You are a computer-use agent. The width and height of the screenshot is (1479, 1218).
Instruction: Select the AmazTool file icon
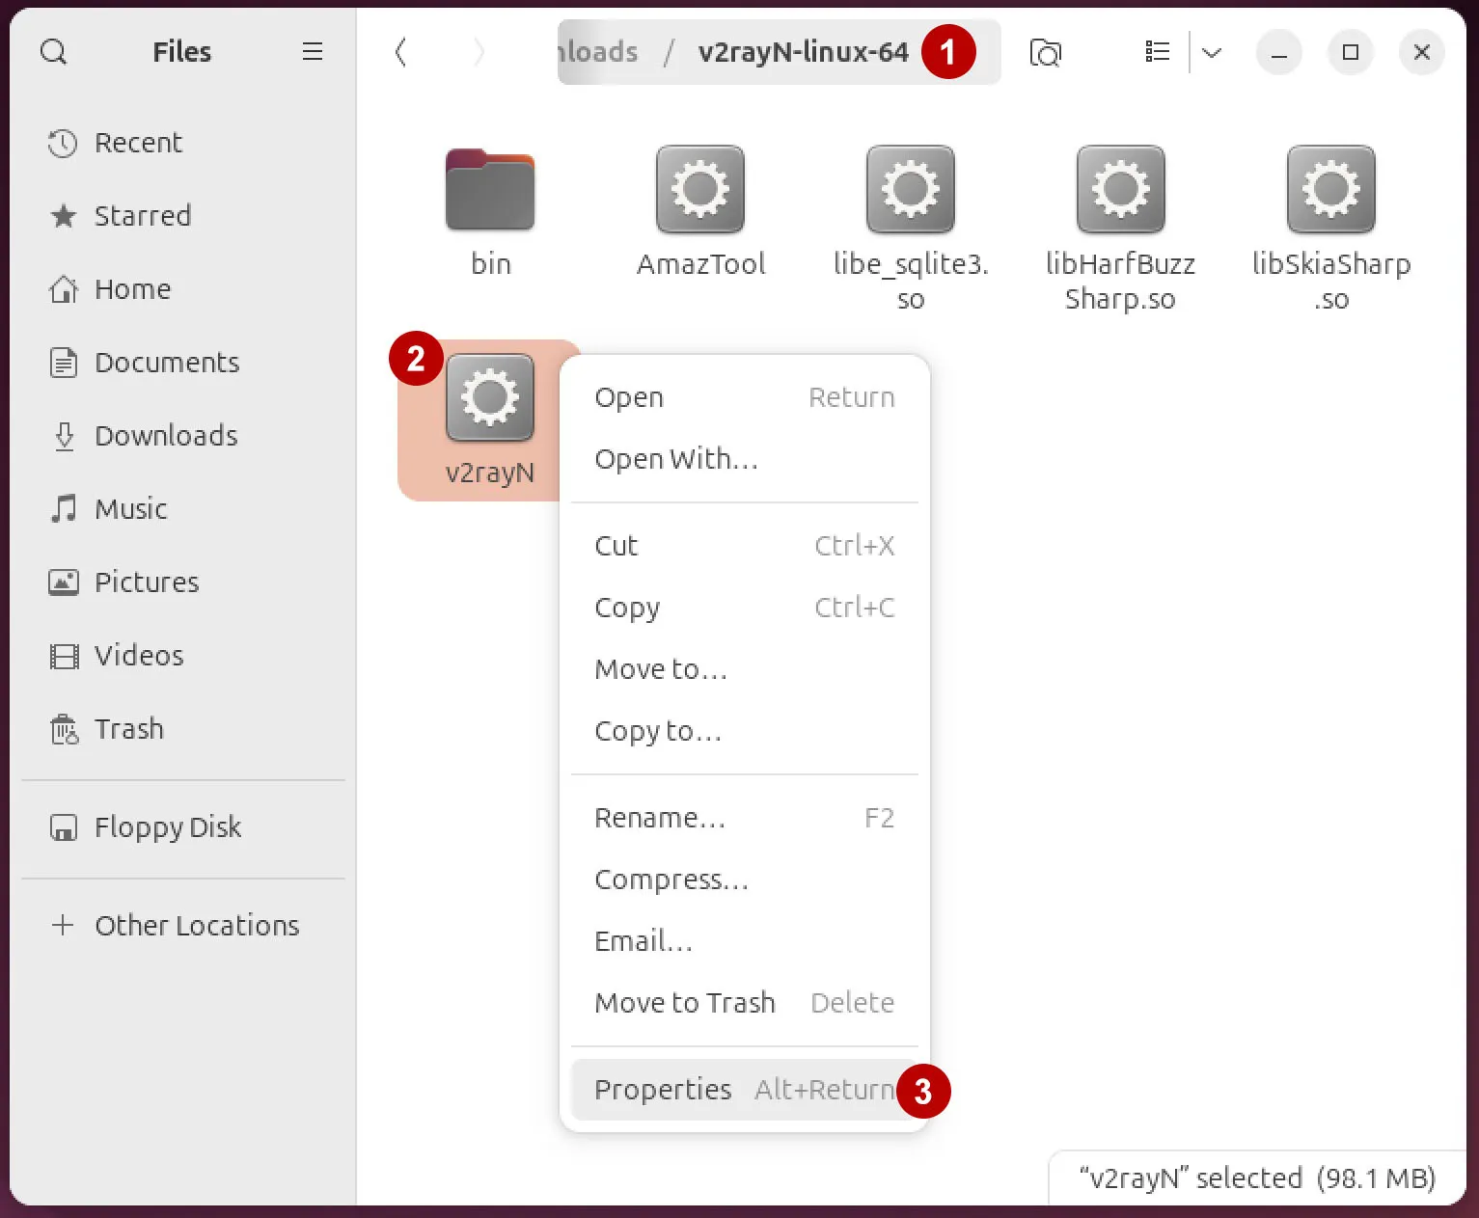pyautogui.click(x=700, y=189)
